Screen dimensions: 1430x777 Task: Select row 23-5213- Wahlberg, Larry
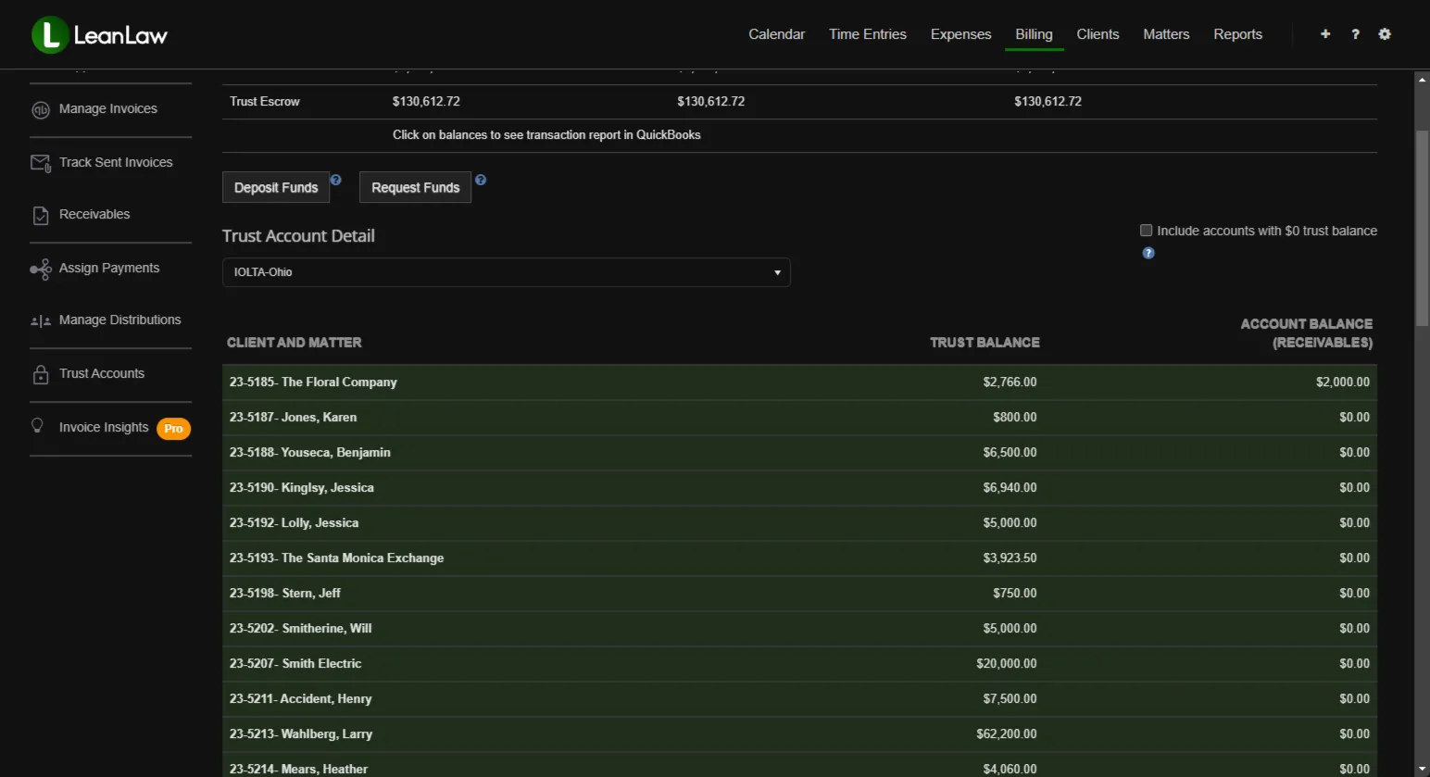799,734
